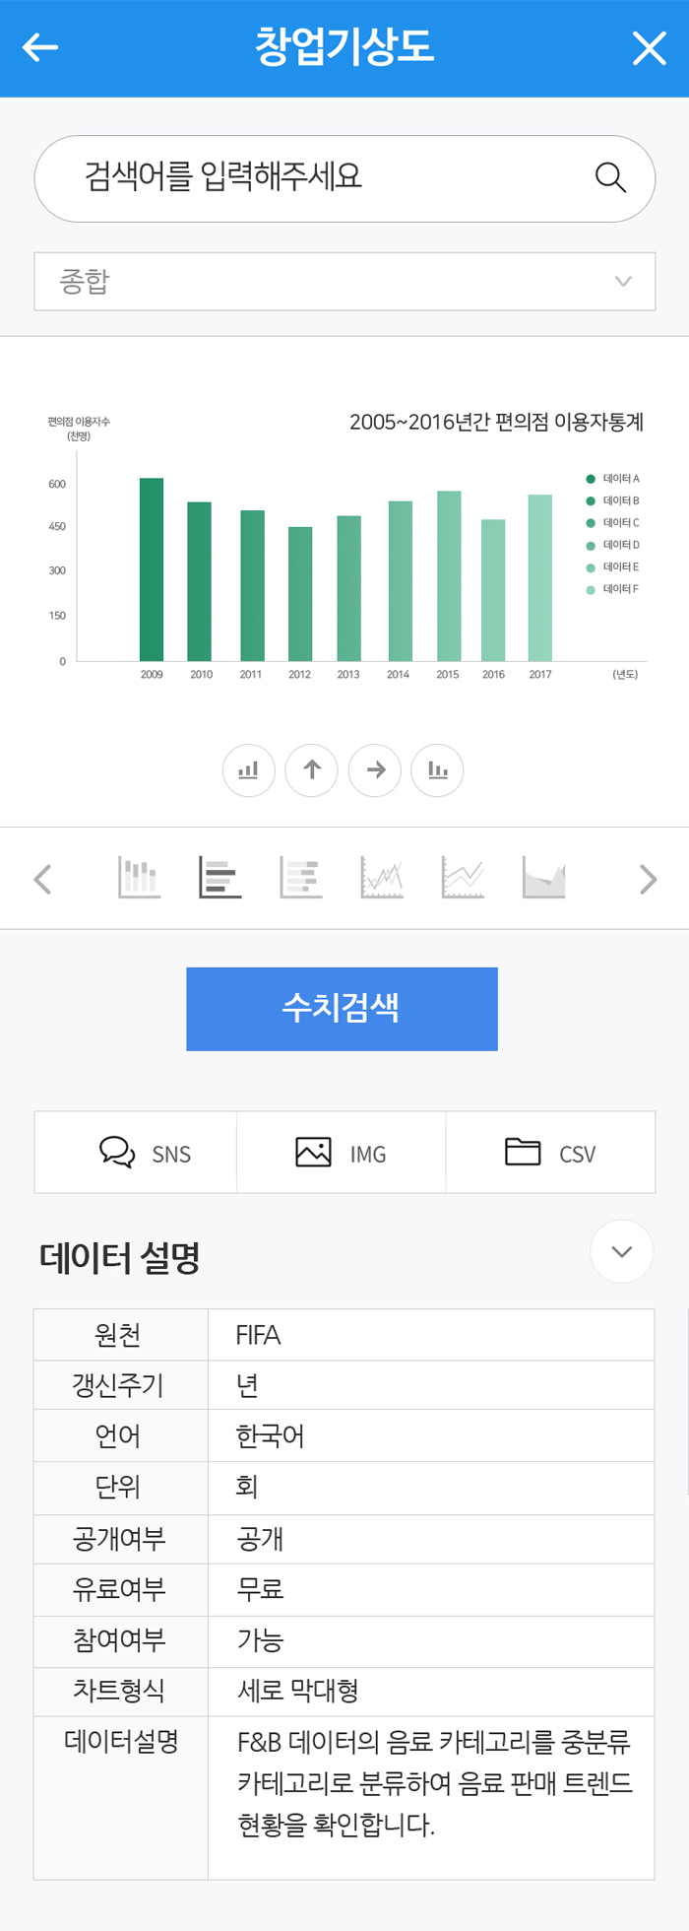The width and height of the screenshot is (689, 1931).
Task: Click the search text input field
Action: coord(295,178)
